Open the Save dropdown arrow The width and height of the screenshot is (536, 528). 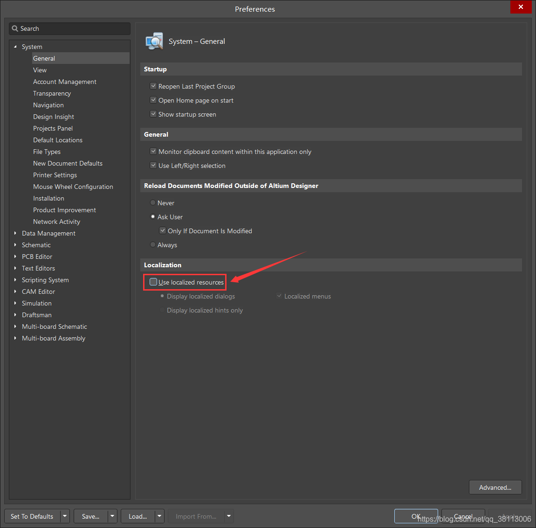(112, 516)
